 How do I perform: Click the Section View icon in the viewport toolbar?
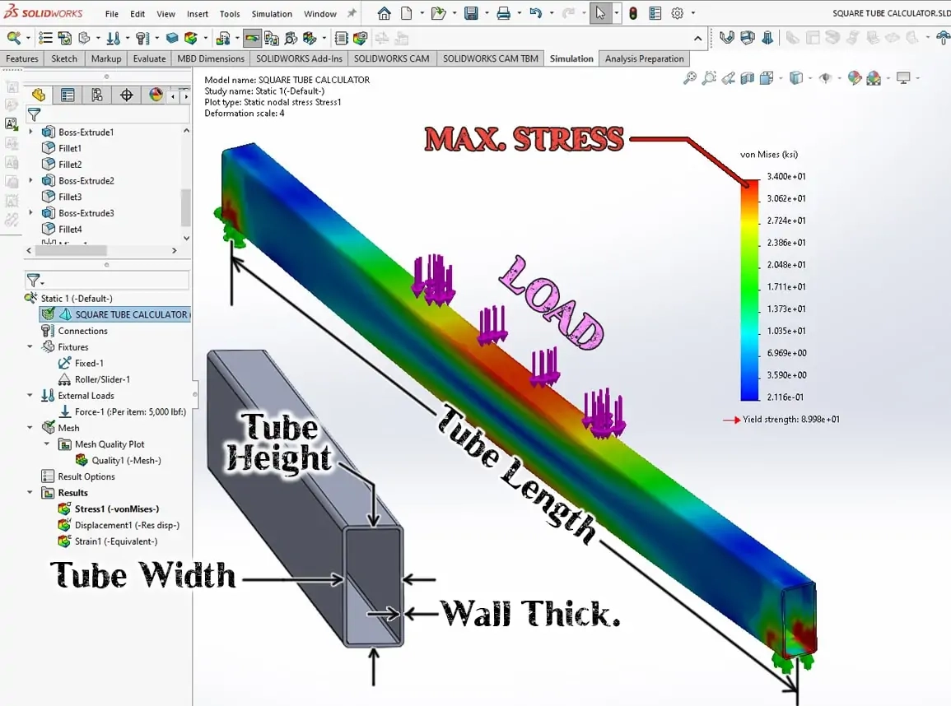click(748, 78)
